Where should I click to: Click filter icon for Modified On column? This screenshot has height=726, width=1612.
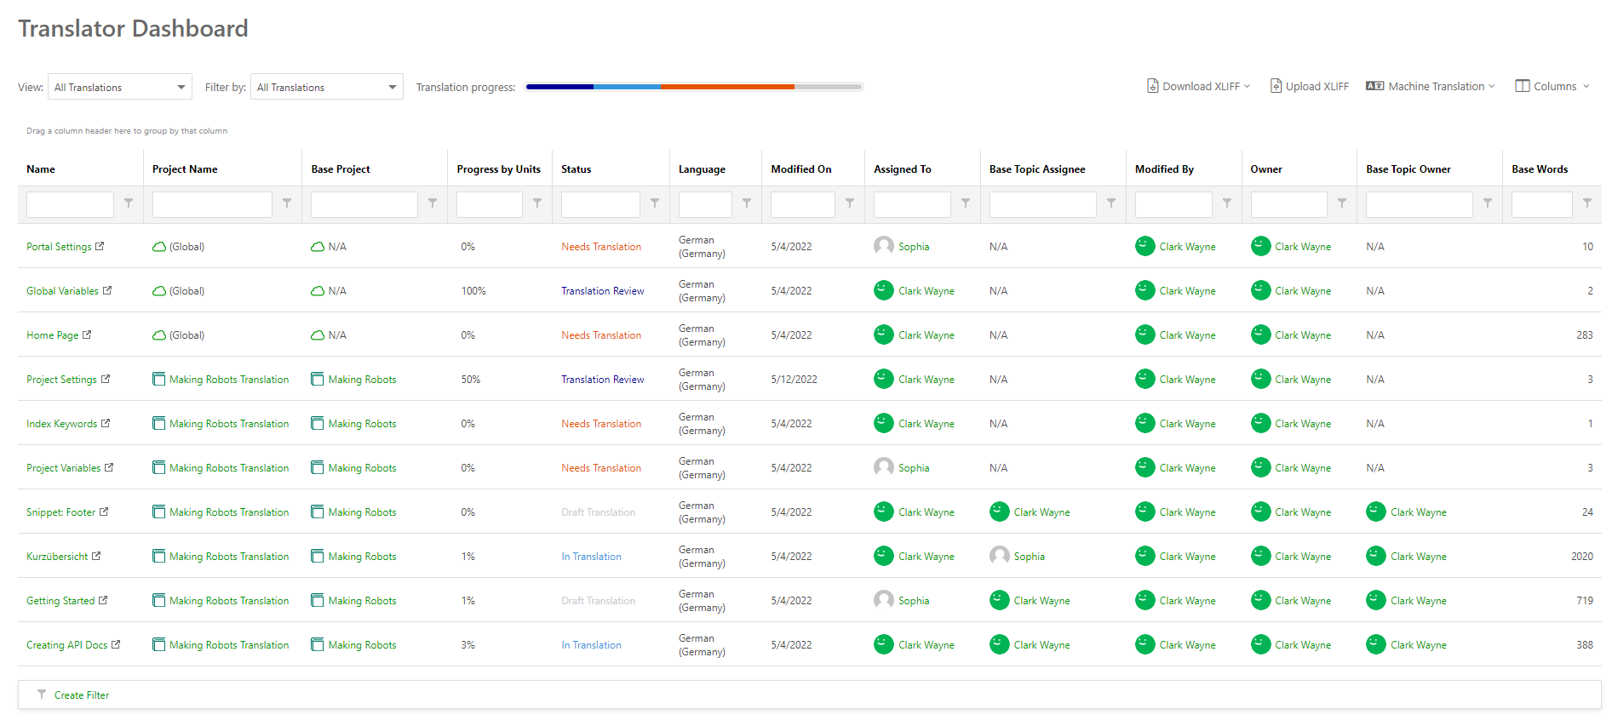[x=850, y=203]
